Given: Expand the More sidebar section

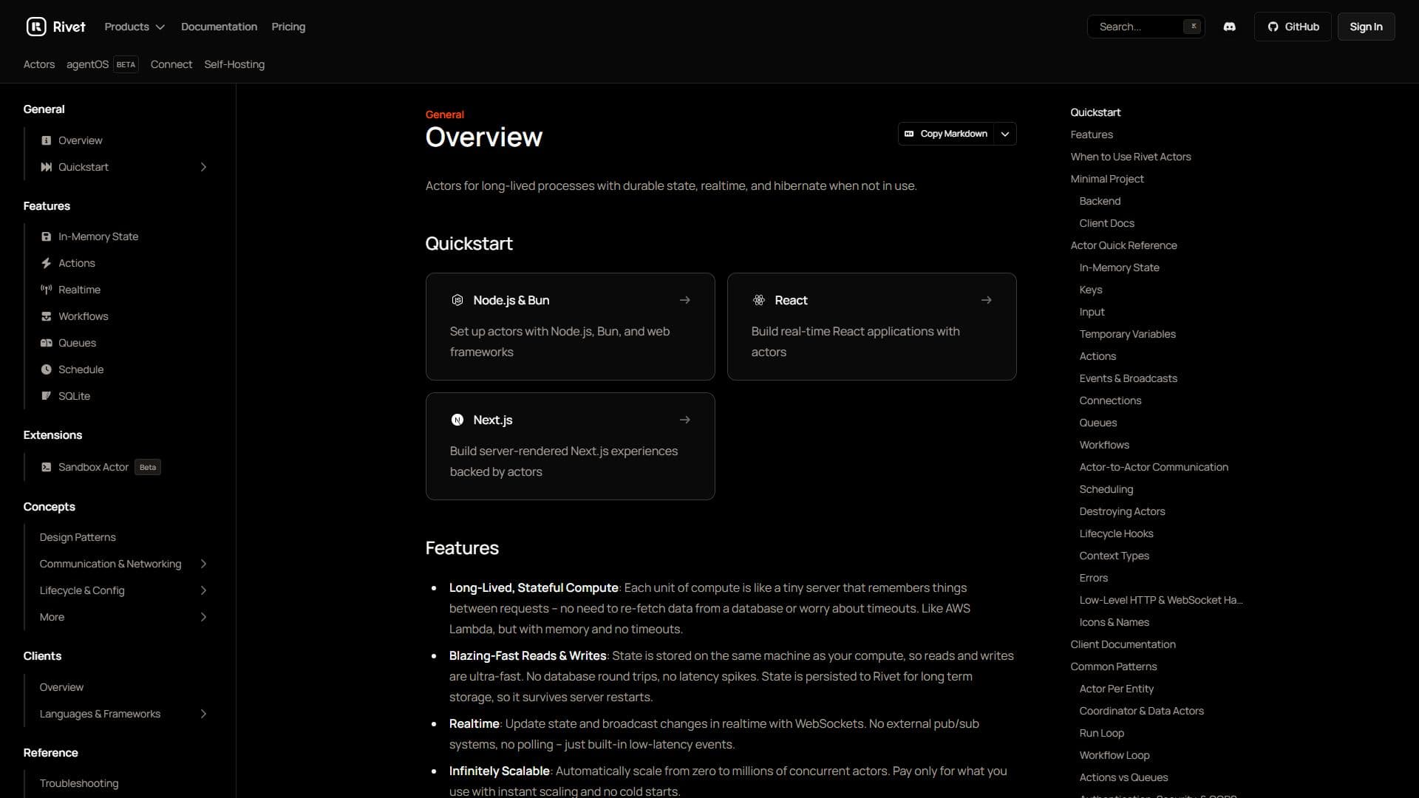Looking at the screenshot, I should pos(203,617).
